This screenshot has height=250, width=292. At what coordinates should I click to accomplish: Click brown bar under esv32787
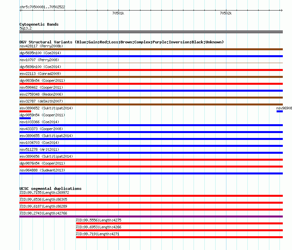[x=151, y=104]
